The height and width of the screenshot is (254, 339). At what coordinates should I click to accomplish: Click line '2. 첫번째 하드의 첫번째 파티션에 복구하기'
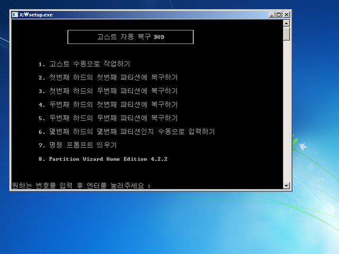tap(108, 77)
